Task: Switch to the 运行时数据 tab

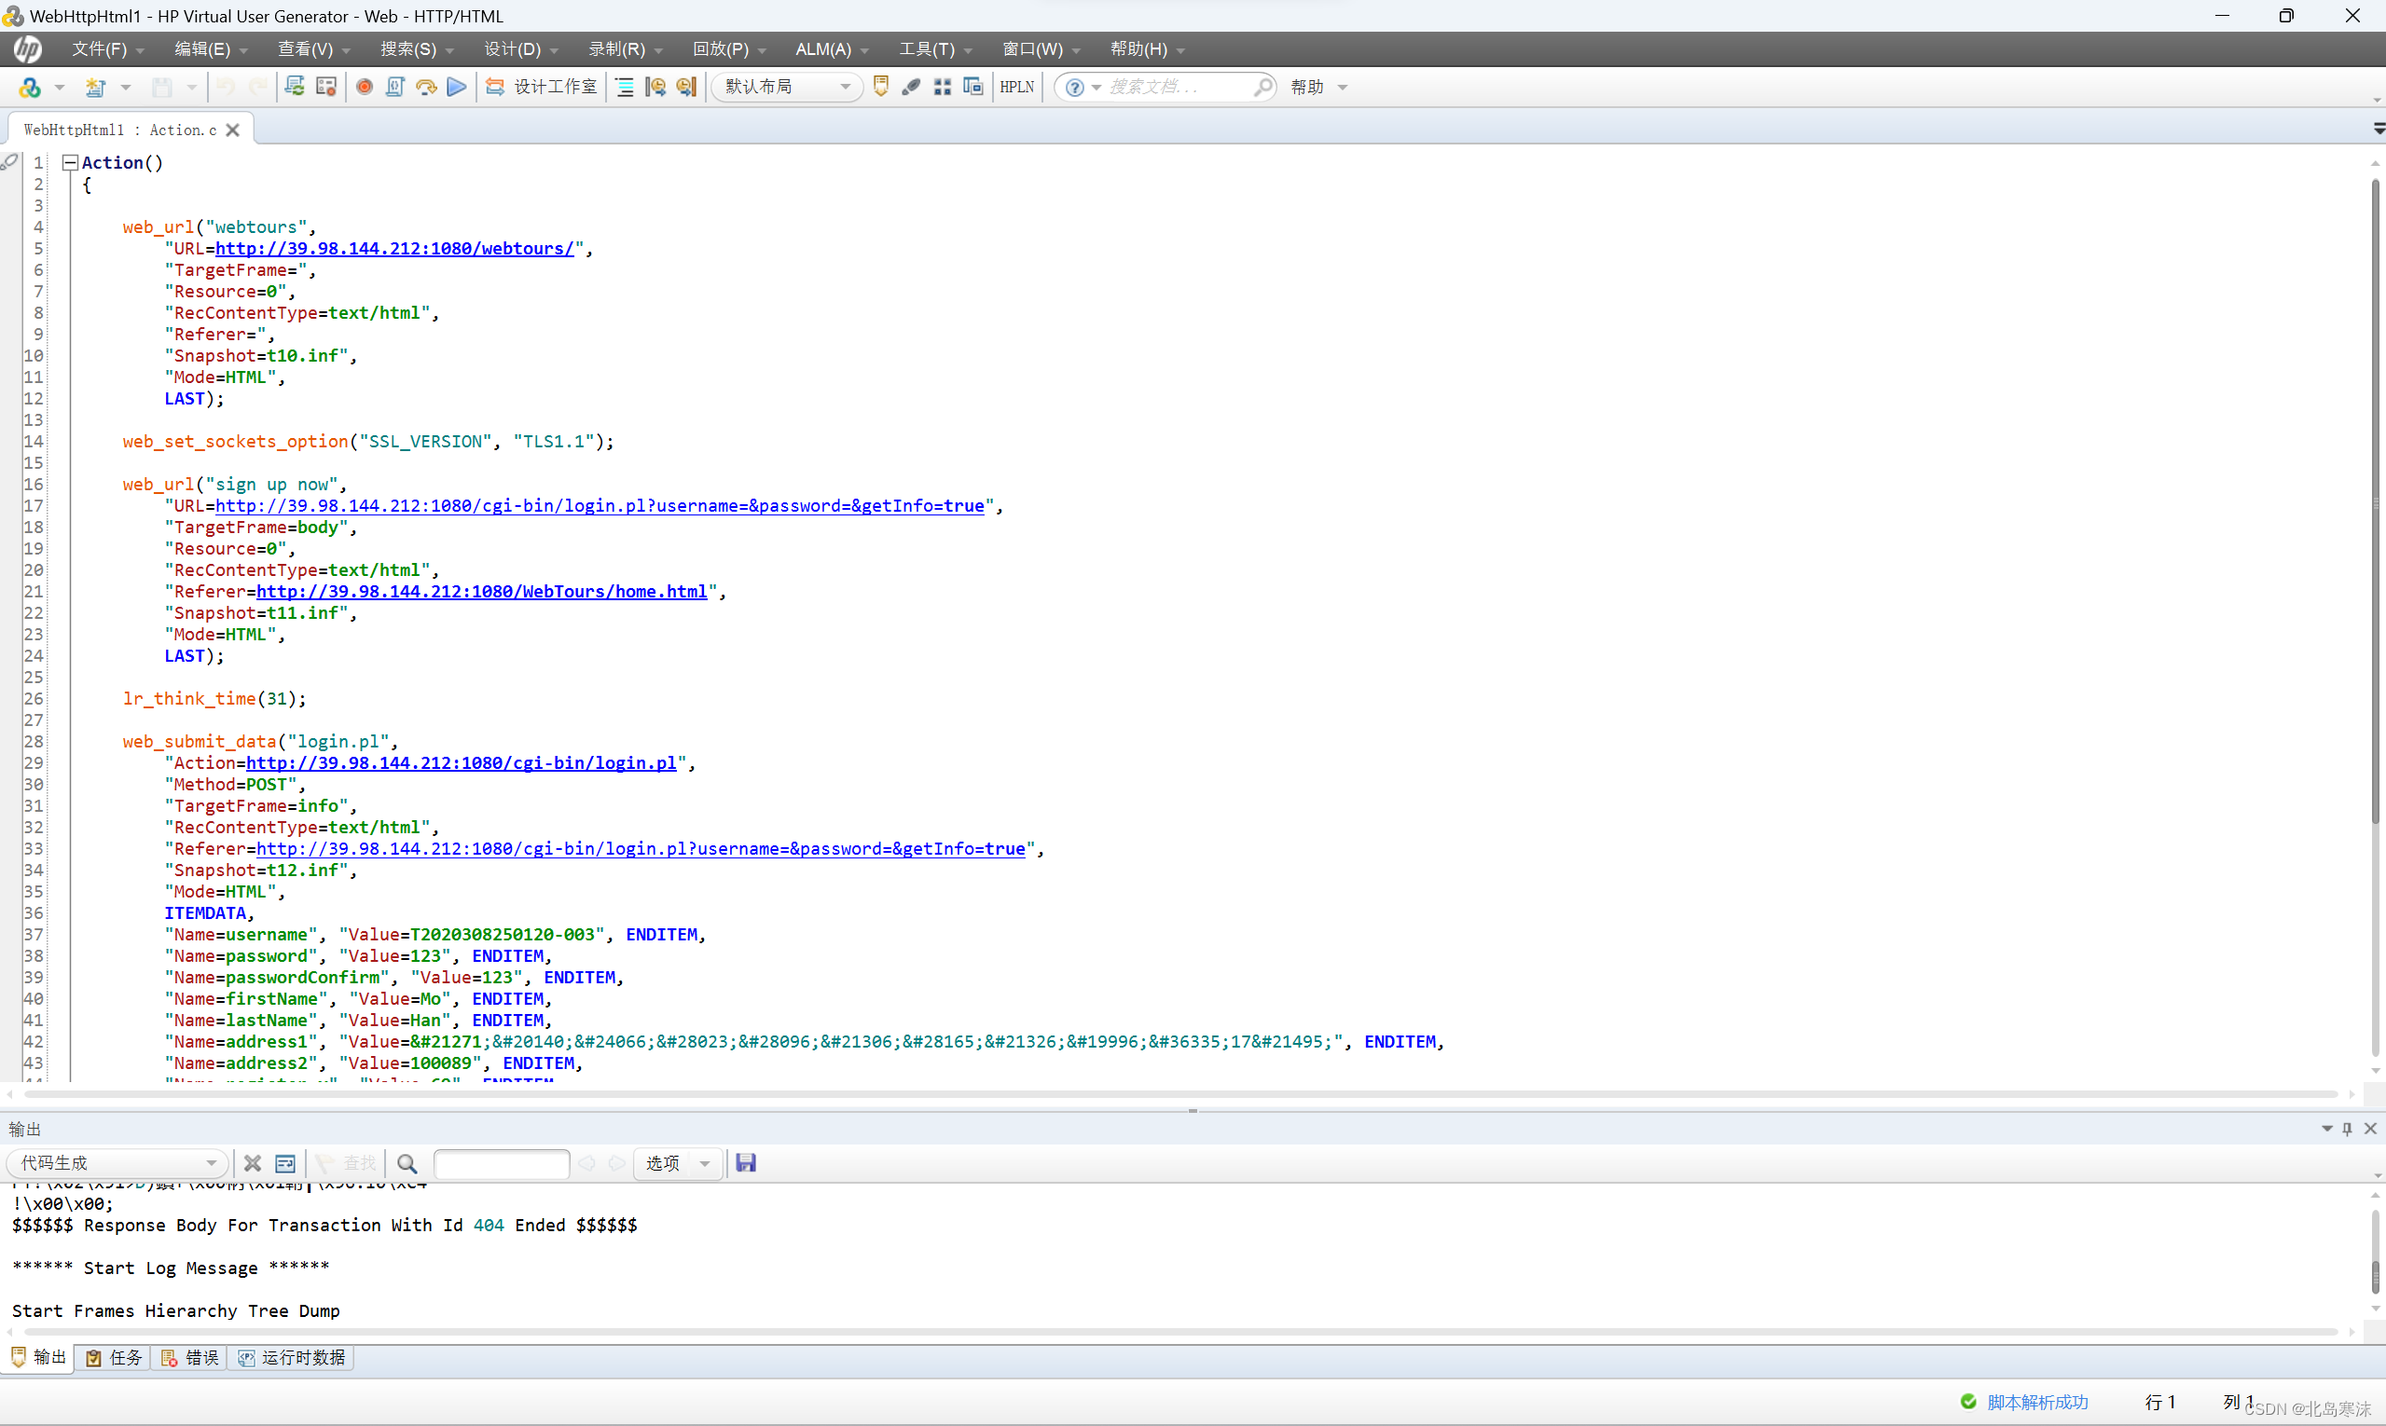Action: tap(291, 1357)
